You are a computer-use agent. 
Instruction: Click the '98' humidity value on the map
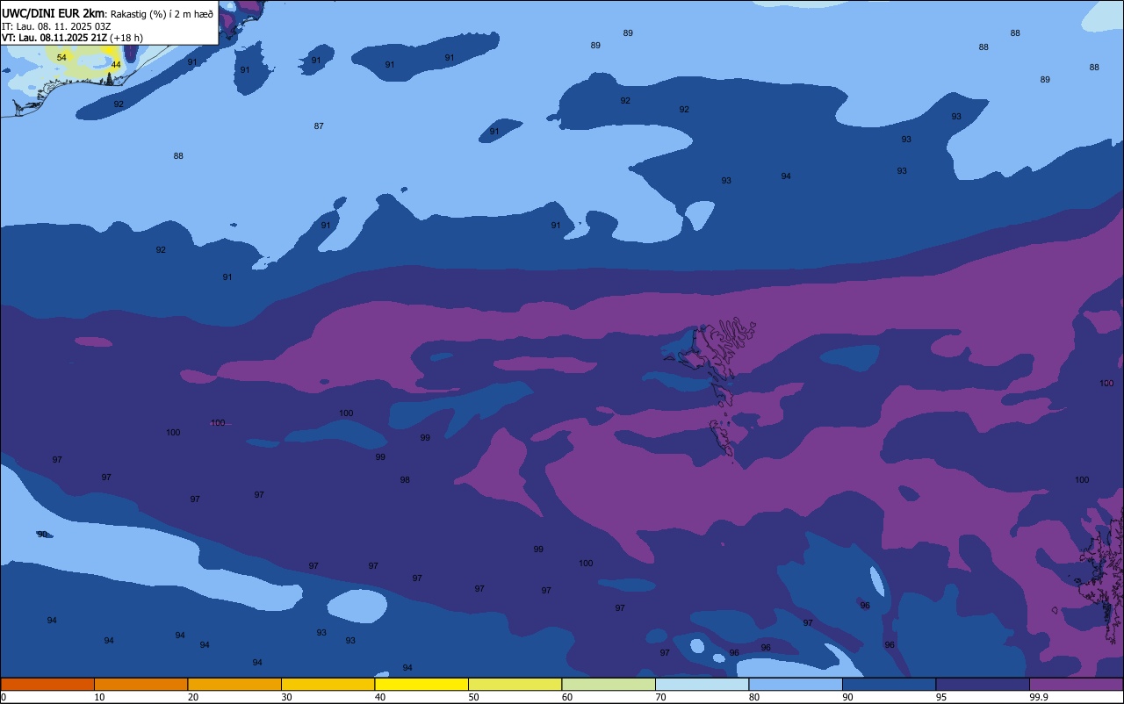click(405, 480)
